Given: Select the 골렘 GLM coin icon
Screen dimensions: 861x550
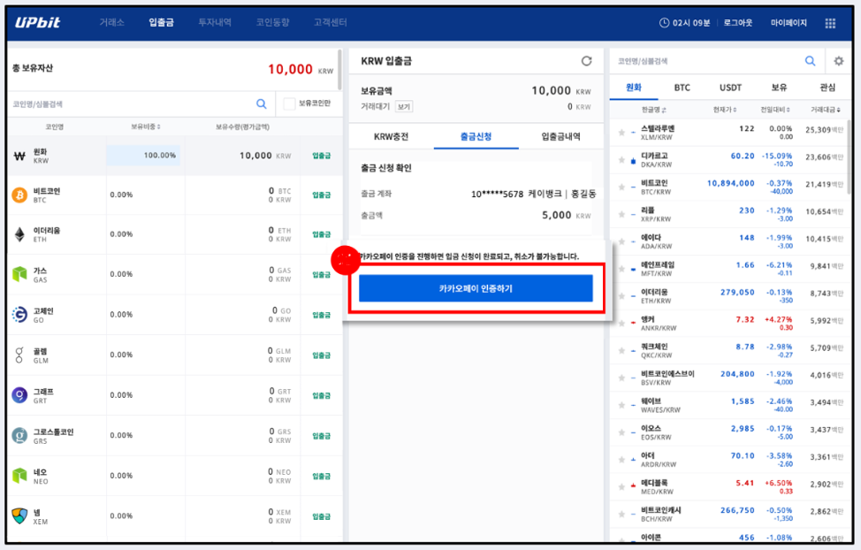Looking at the screenshot, I should coord(19,355).
